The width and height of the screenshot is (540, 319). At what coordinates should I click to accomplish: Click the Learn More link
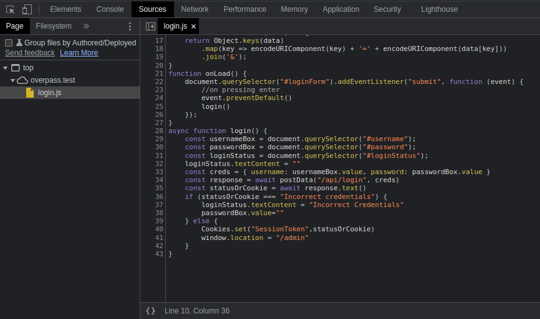coord(79,53)
